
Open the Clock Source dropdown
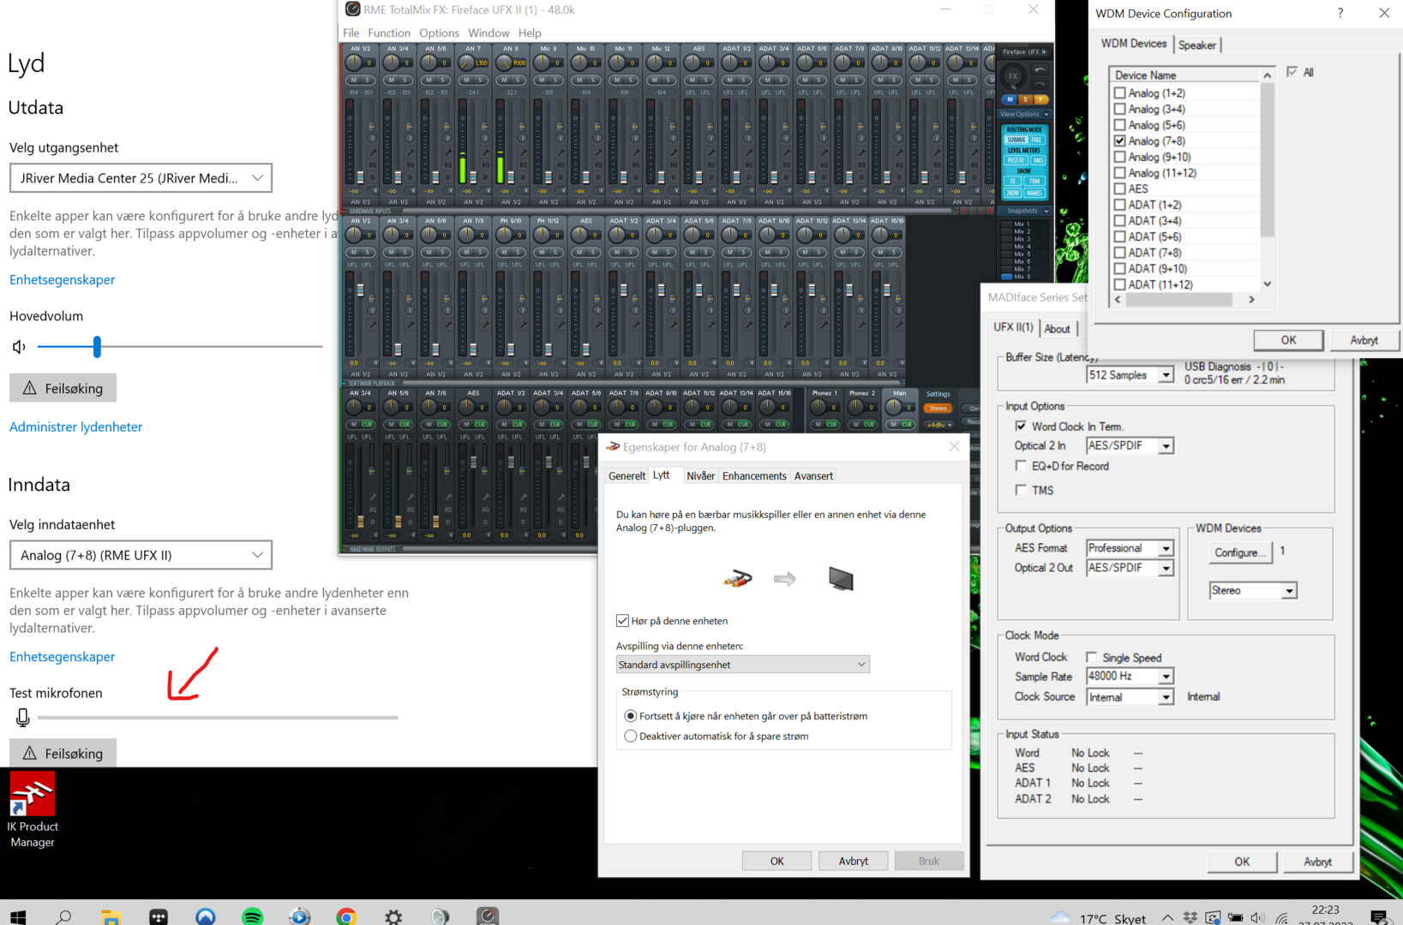click(1130, 697)
